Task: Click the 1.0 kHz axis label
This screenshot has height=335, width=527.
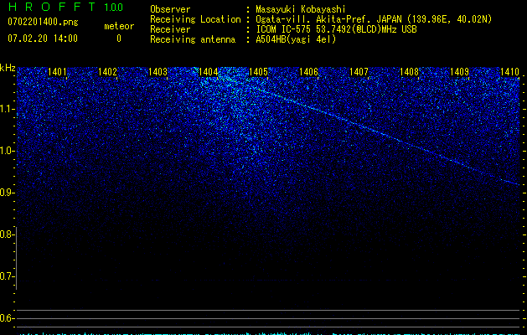Action: pyautogui.click(x=6, y=151)
